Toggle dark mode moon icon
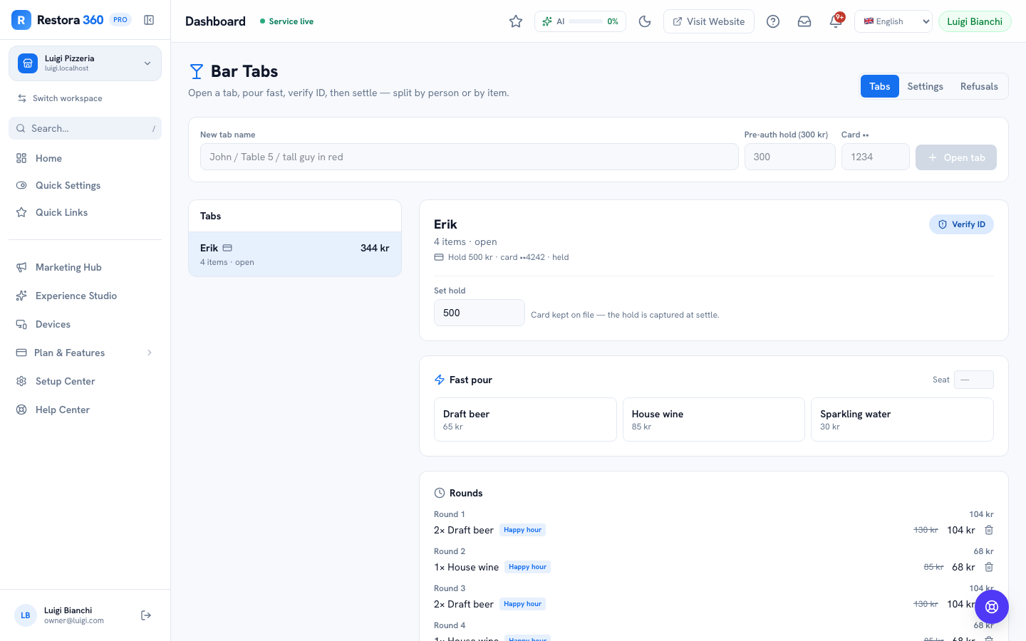Viewport: 1026px width, 641px height. (x=645, y=21)
